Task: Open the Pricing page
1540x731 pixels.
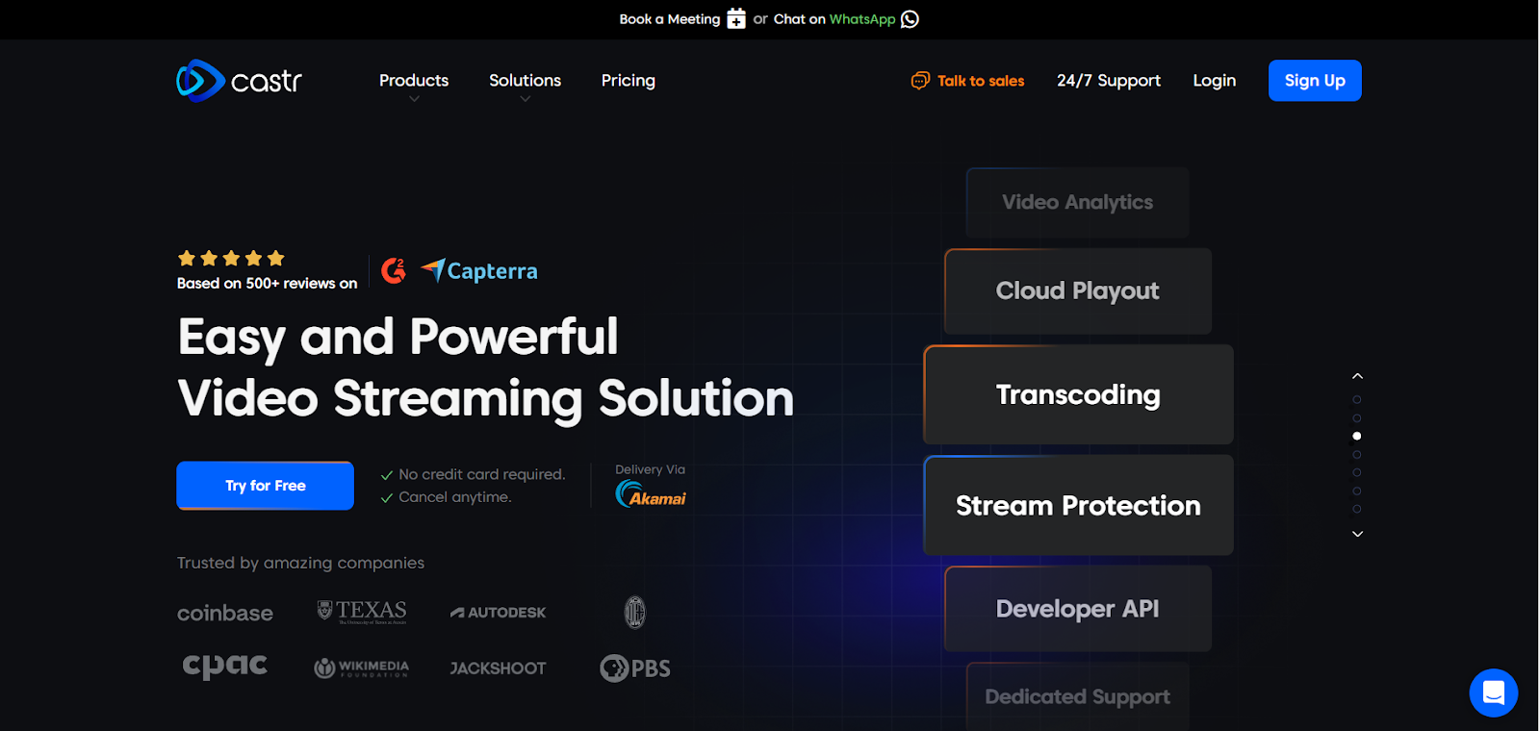Action: point(629,81)
